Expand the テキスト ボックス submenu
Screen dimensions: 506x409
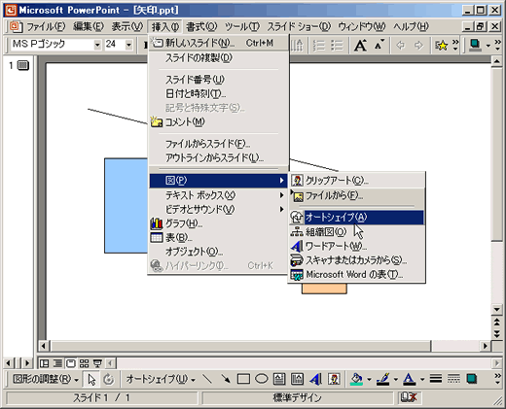pyautogui.click(x=218, y=195)
